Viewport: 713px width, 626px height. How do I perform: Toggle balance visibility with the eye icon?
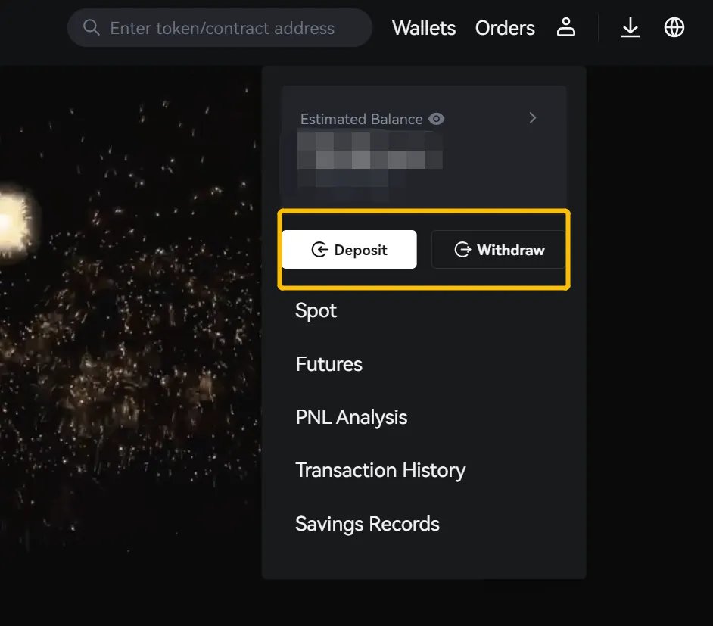pyautogui.click(x=436, y=119)
